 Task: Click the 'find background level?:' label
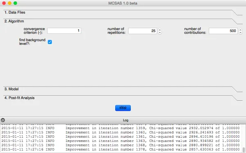(32, 42)
